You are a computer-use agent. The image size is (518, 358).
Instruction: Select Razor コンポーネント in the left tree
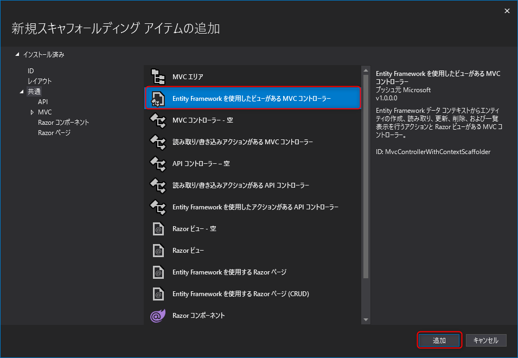pyautogui.click(x=63, y=123)
